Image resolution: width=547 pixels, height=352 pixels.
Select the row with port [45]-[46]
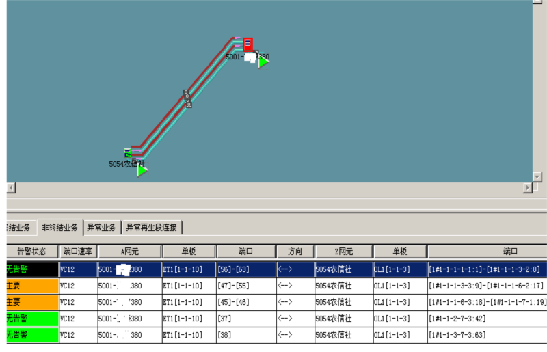[245, 302]
